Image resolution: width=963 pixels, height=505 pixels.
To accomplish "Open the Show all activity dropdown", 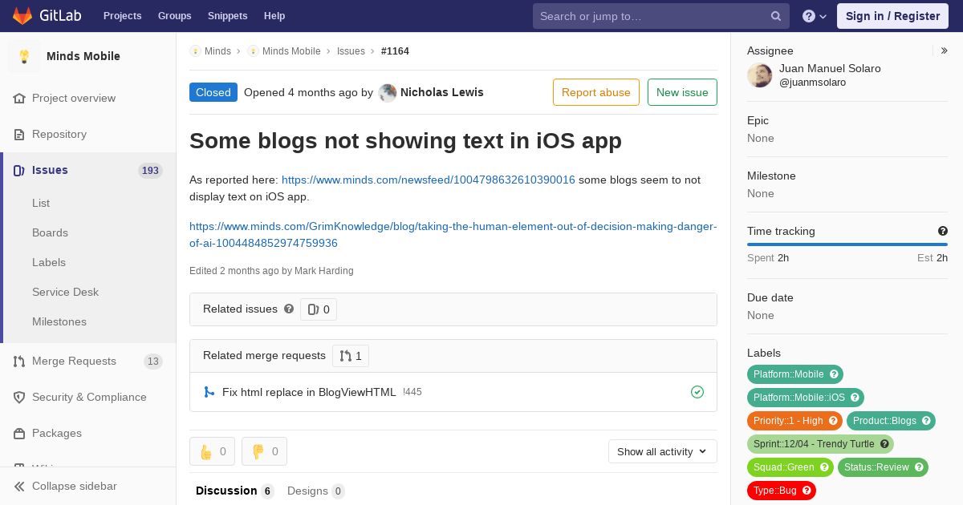I will click(x=662, y=451).
